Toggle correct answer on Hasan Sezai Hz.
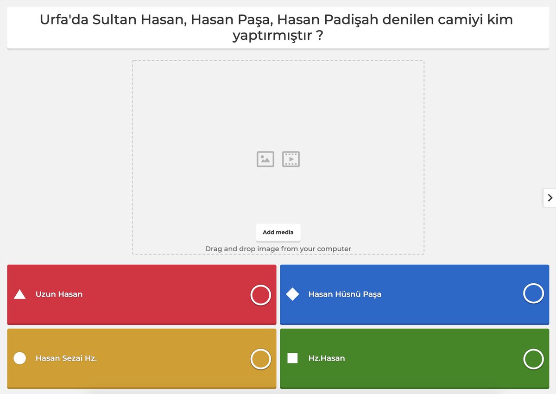Viewport: 556px width, 394px height. pyautogui.click(x=260, y=359)
